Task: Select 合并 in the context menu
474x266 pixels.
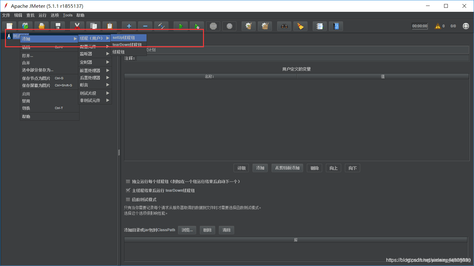Action: (49, 63)
